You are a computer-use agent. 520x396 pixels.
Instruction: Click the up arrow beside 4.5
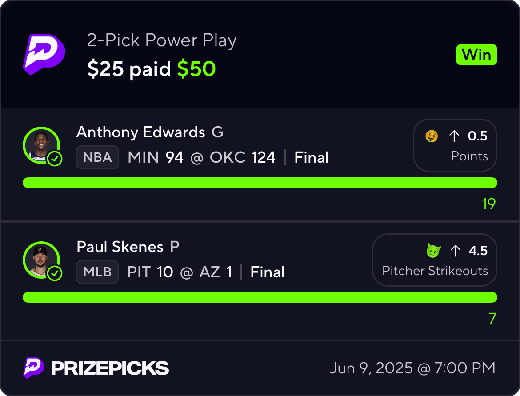455,251
